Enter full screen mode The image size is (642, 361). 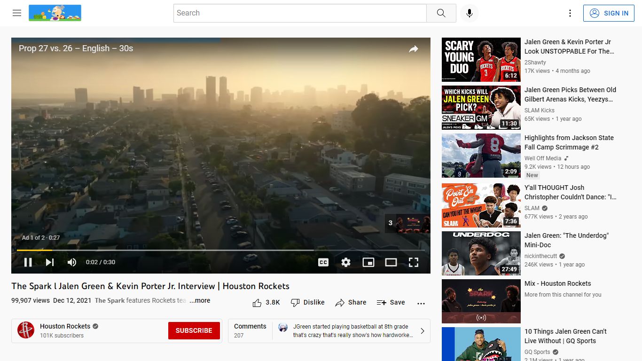tap(414, 262)
